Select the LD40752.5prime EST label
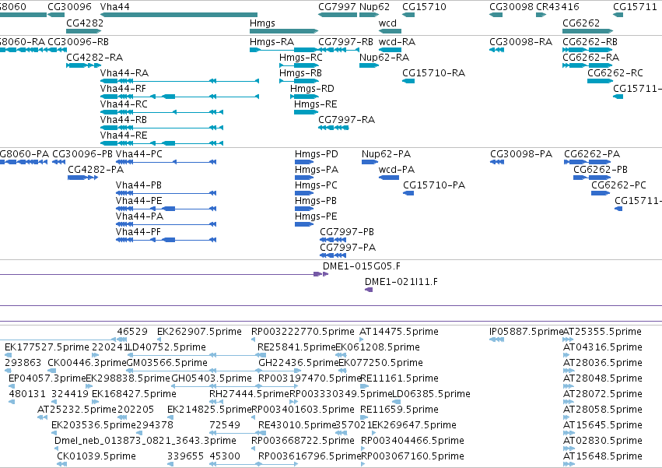This screenshot has width=662, height=468. tap(166, 347)
